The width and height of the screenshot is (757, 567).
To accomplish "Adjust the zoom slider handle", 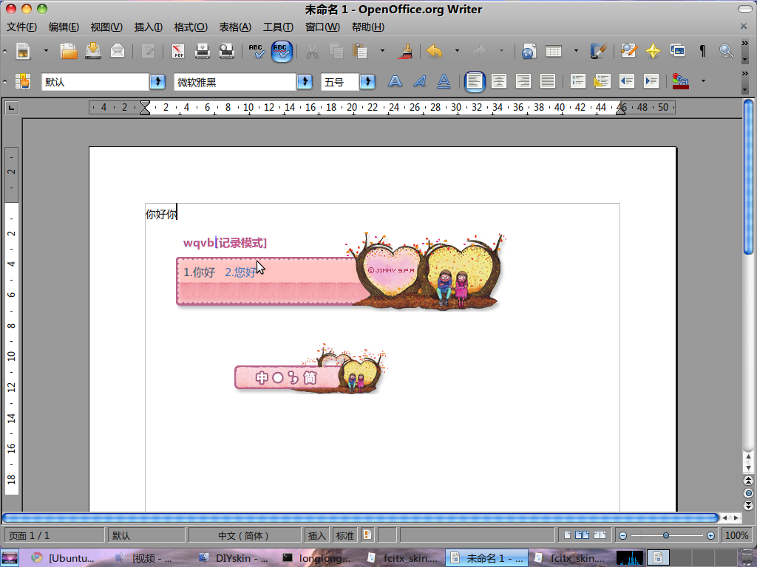I will (666, 536).
